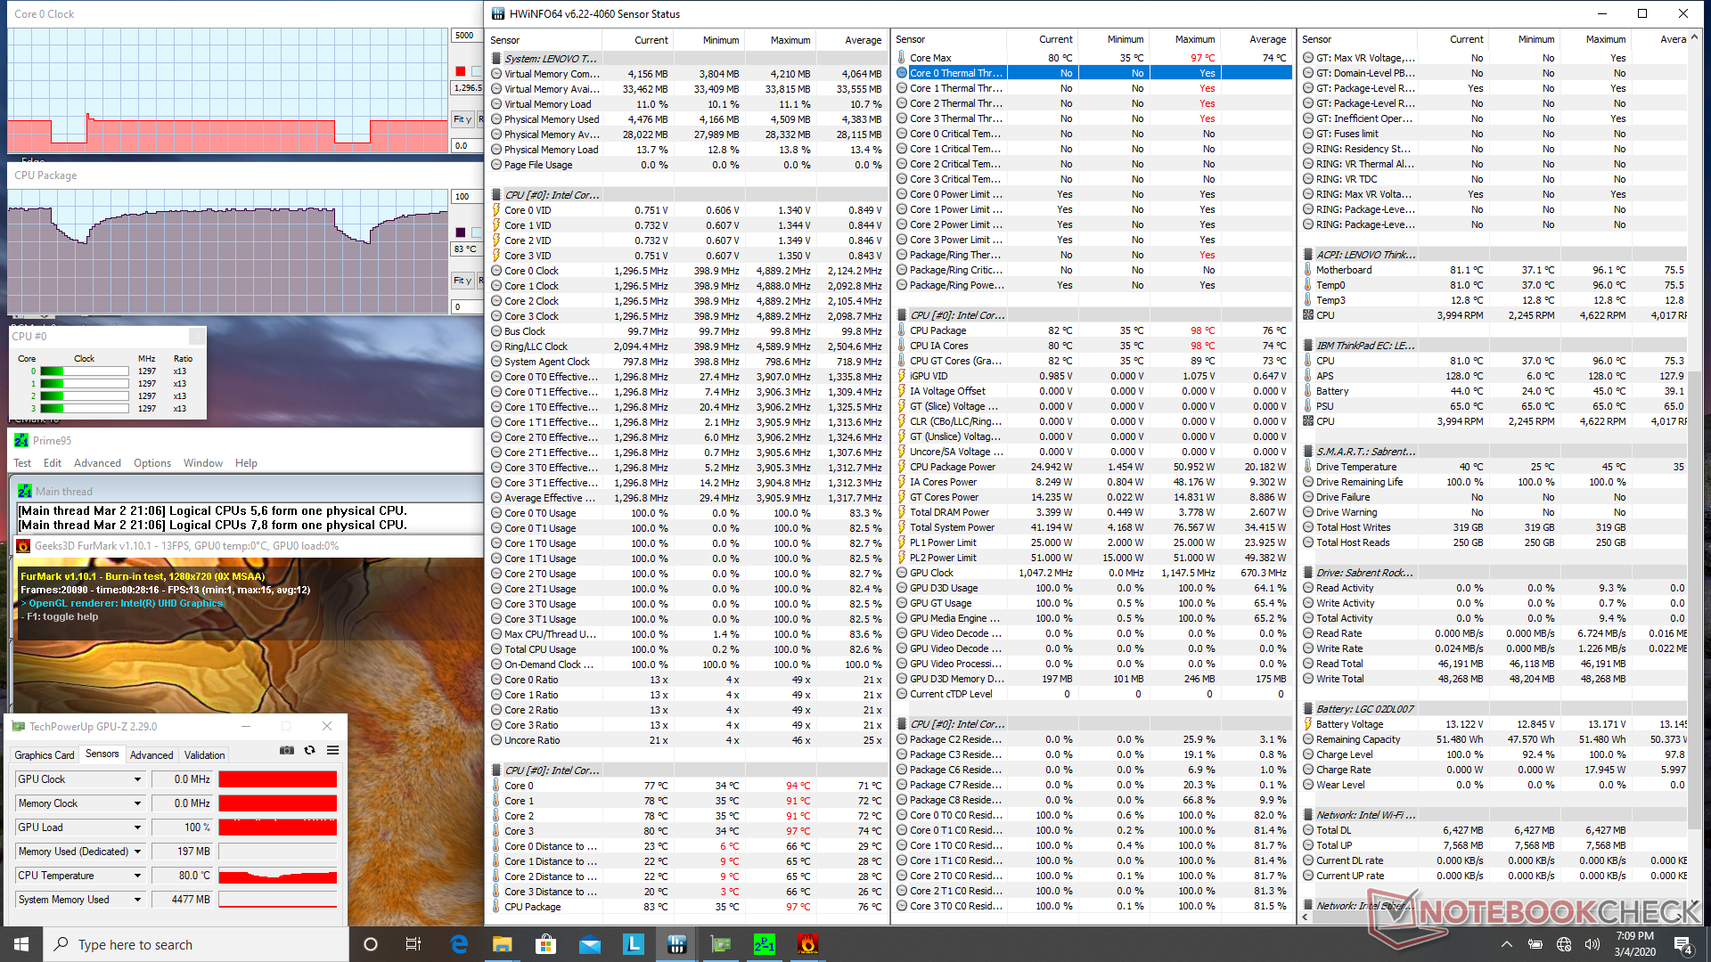Switch to the Graphics Card tab
This screenshot has width=1711, height=962.
[45, 754]
